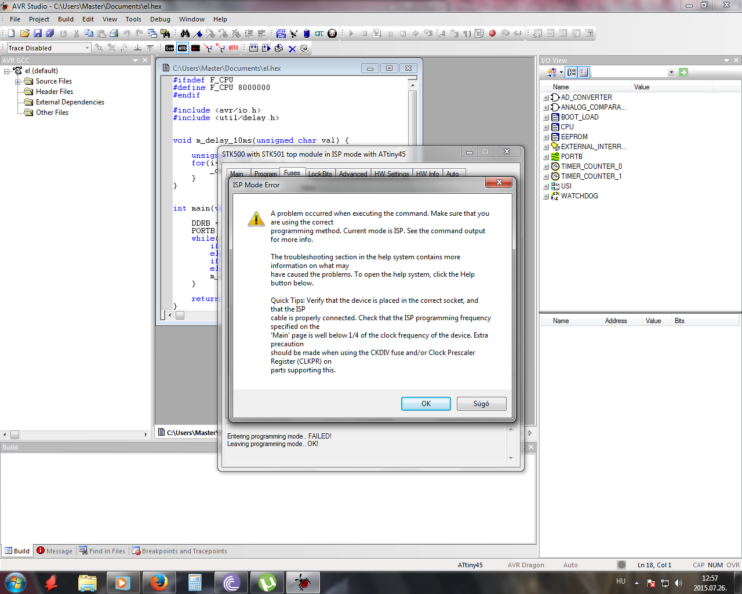Image resolution: width=742 pixels, height=594 pixels.
Task: Save the file using the floppy disk icon
Action: click(x=37, y=34)
